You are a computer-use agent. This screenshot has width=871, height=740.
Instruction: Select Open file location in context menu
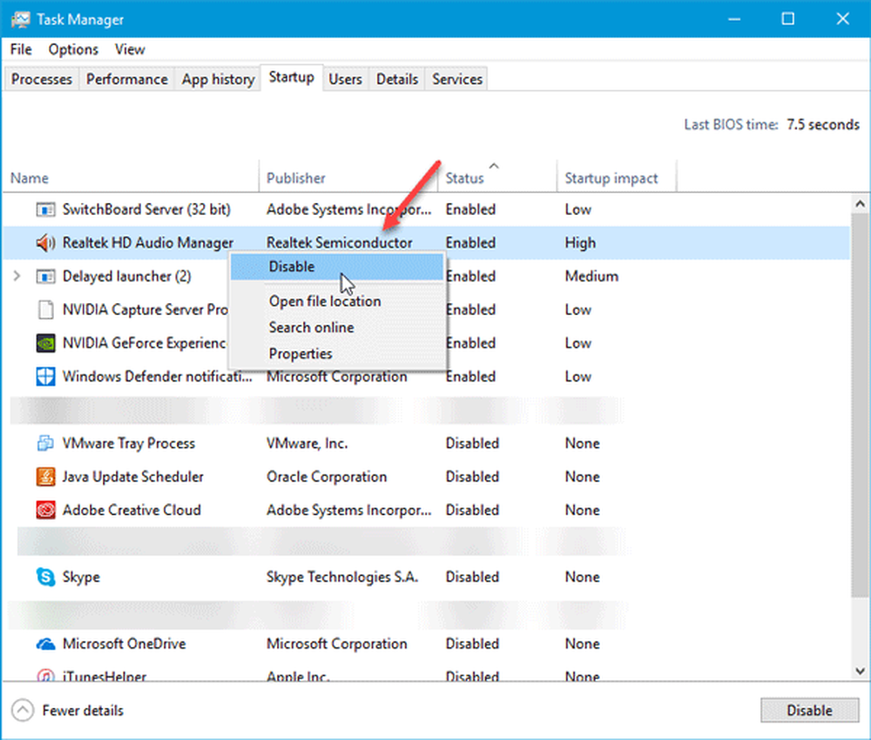click(324, 301)
